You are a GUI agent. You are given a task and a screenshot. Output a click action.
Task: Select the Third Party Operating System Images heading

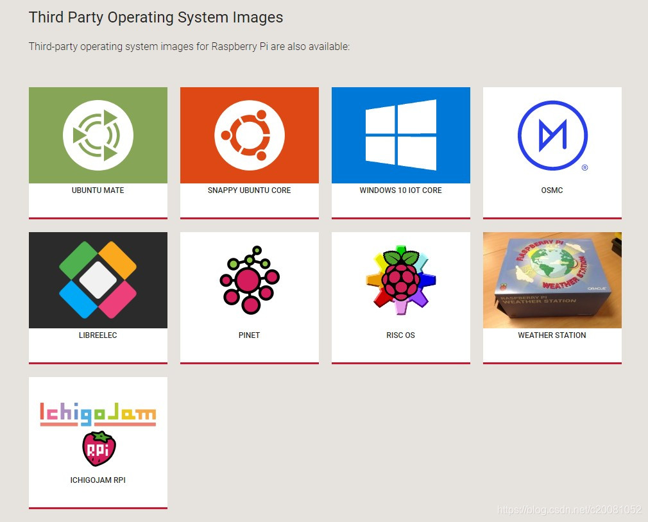(156, 18)
